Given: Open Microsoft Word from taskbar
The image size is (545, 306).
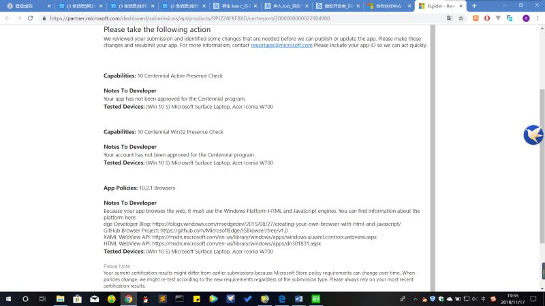Looking at the screenshot, I should click(298, 299).
